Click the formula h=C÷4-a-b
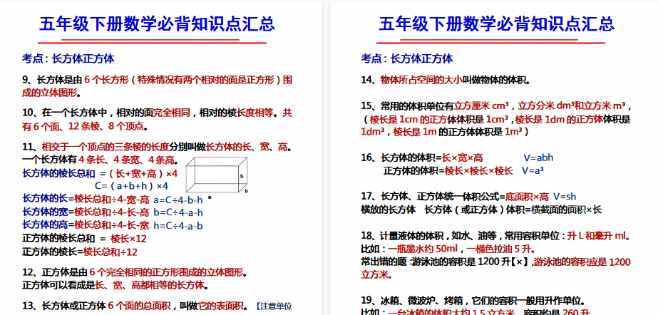The image size is (658, 315). coord(178,226)
